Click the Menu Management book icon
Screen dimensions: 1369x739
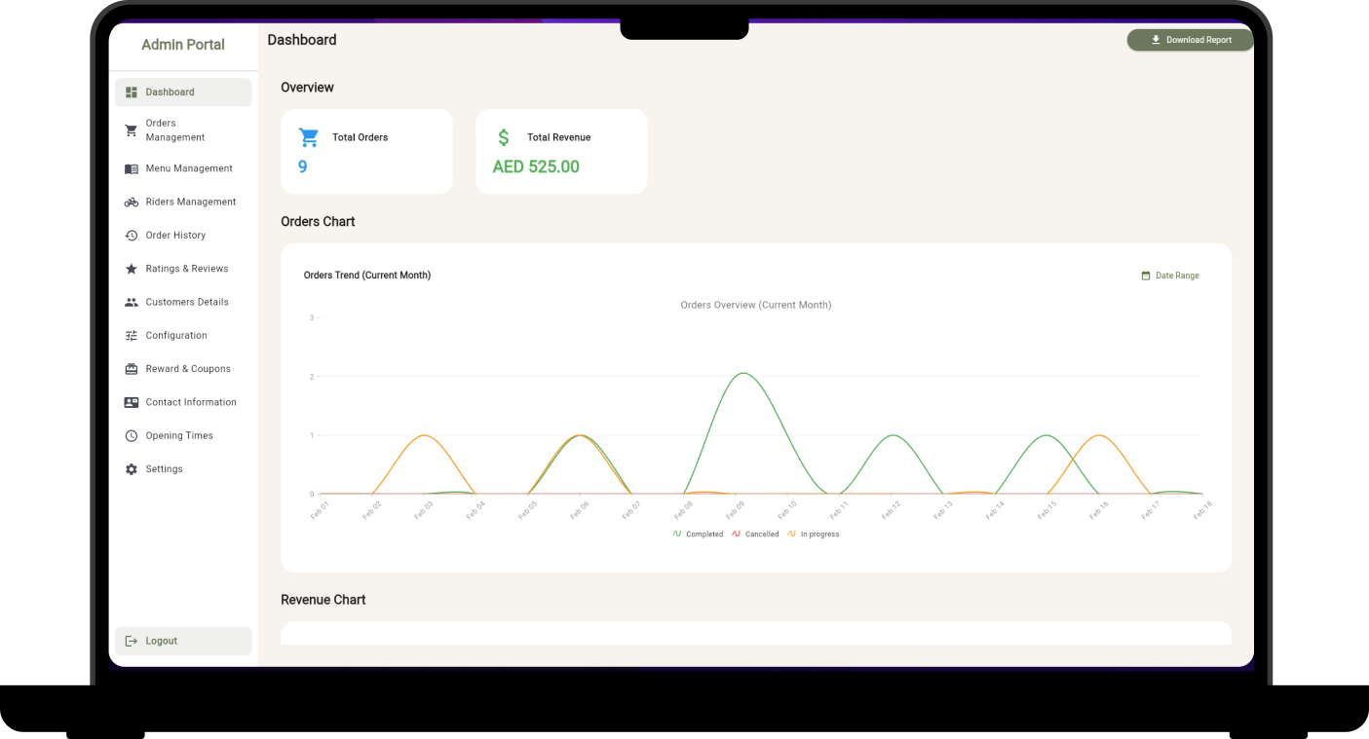(x=132, y=168)
